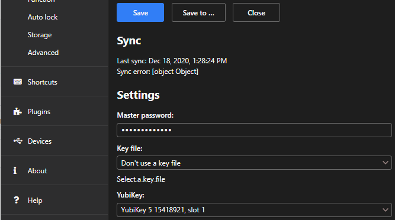Click the Settings heading

139,95
